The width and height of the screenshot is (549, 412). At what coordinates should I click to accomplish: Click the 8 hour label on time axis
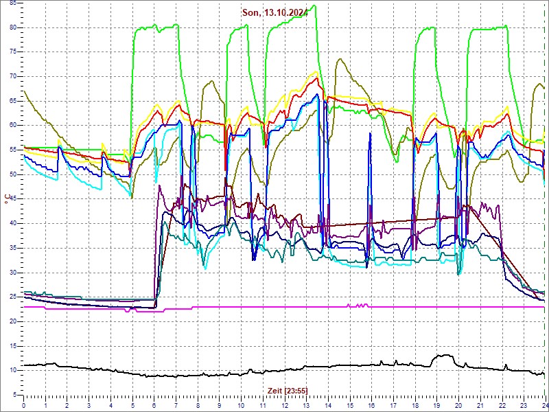point(198,405)
